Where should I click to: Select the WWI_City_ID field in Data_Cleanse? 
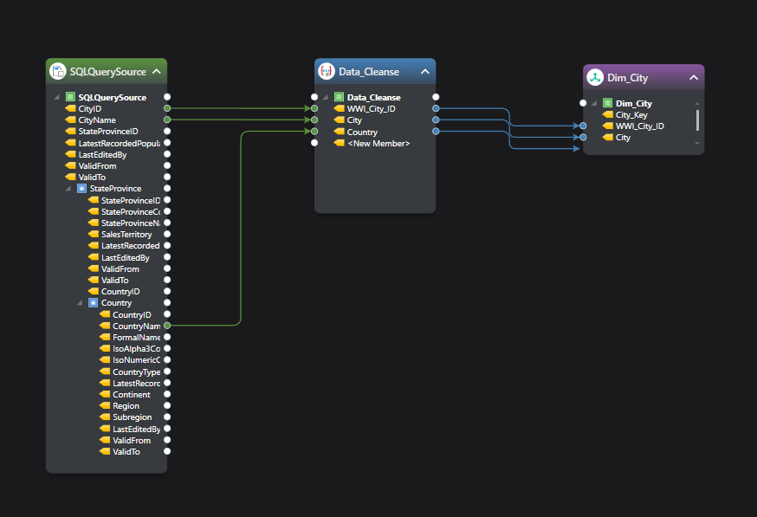372,108
